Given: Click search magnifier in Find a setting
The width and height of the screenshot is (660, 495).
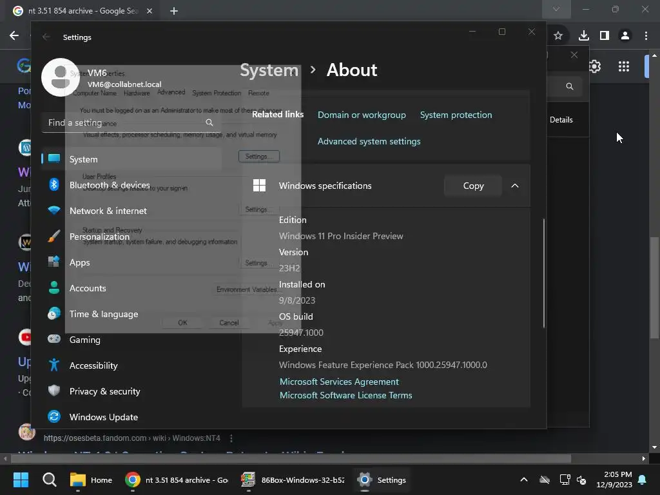Looking at the screenshot, I should point(209,122).
